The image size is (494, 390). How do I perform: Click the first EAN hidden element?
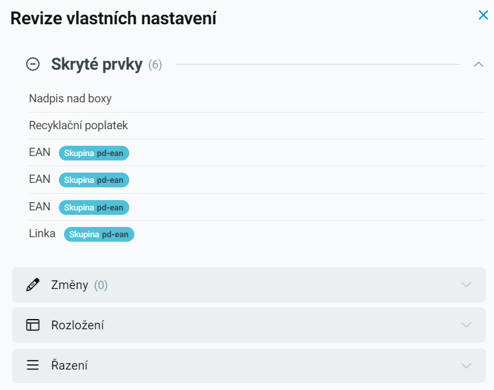[x=40, y=152]
